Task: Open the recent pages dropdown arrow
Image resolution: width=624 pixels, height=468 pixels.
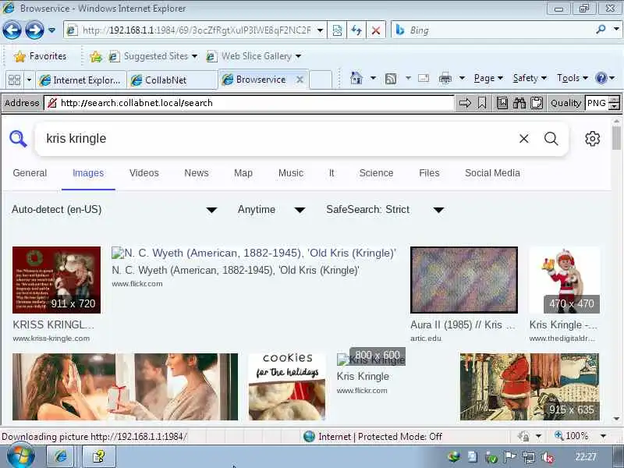Action: coord(51,30)
